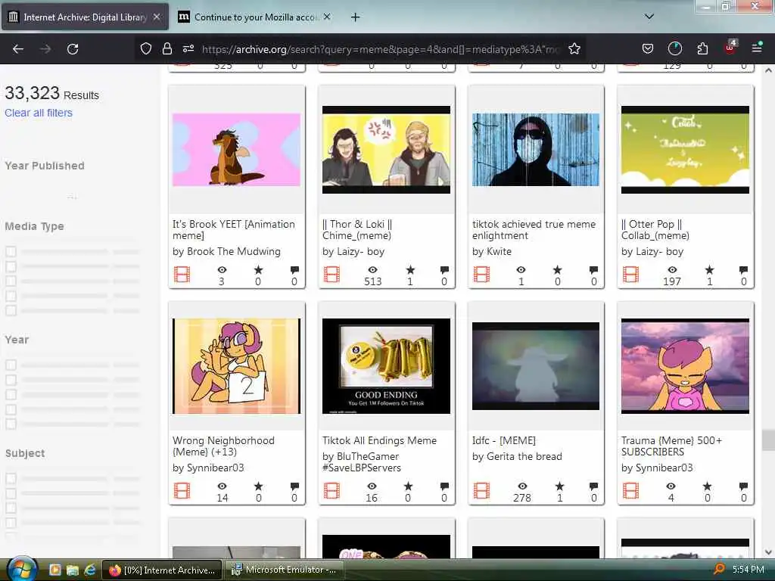Tick first checkbox under Year filter
Viewport: 775px width, 581px height.
[x=11, y=365]
